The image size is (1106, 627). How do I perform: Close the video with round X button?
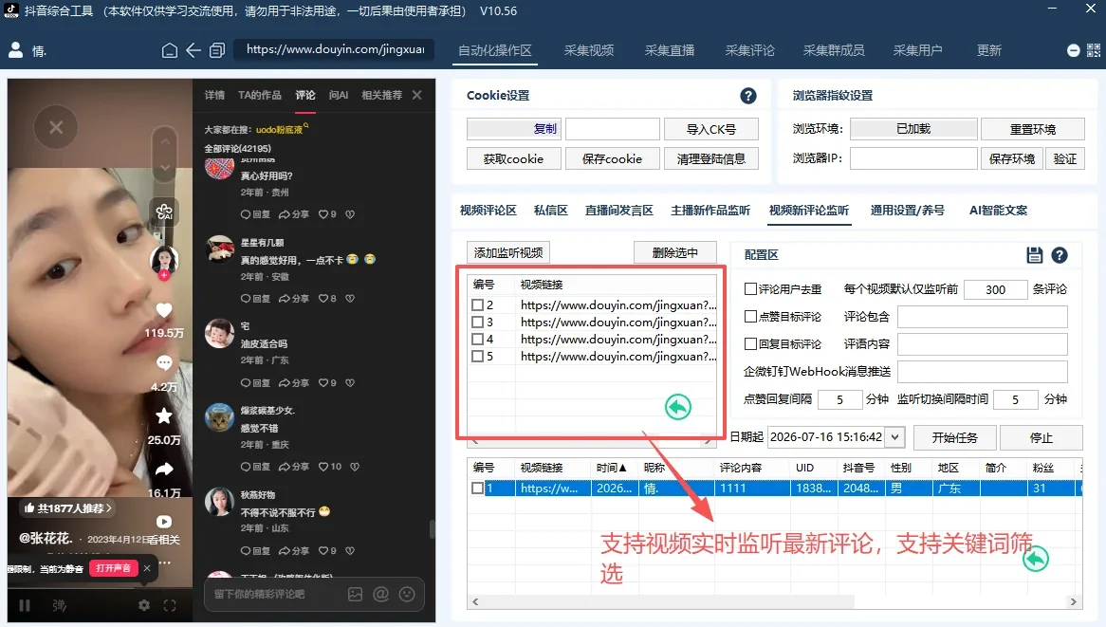[x=56, y=127]
